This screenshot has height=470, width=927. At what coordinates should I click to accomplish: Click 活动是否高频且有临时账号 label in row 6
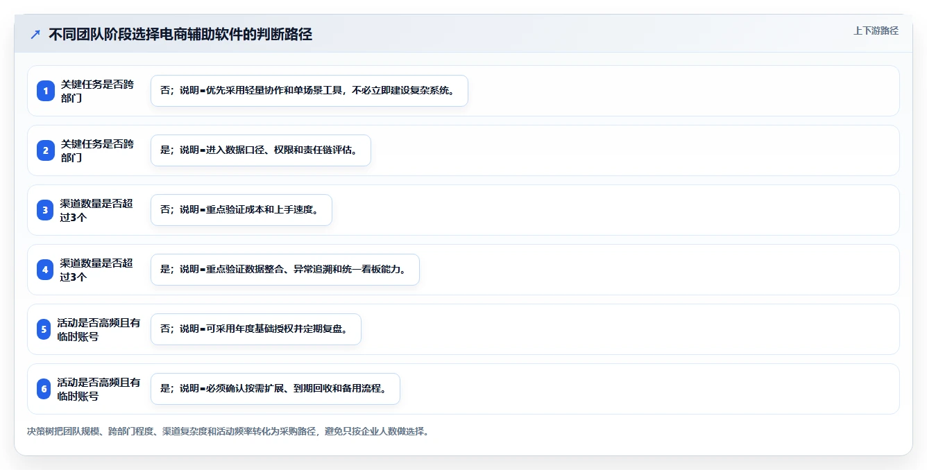[99, 389]
